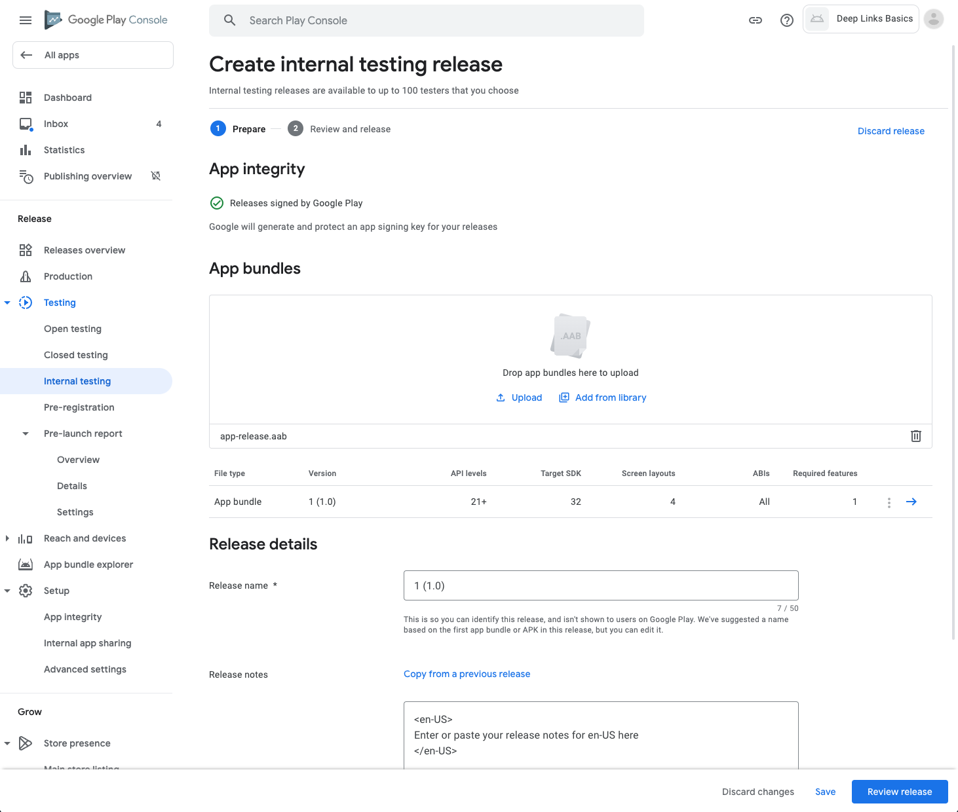Open the three-dot menu on the App bundle row
The width and height of the screenshot is (958, 812).
(889, 502)
